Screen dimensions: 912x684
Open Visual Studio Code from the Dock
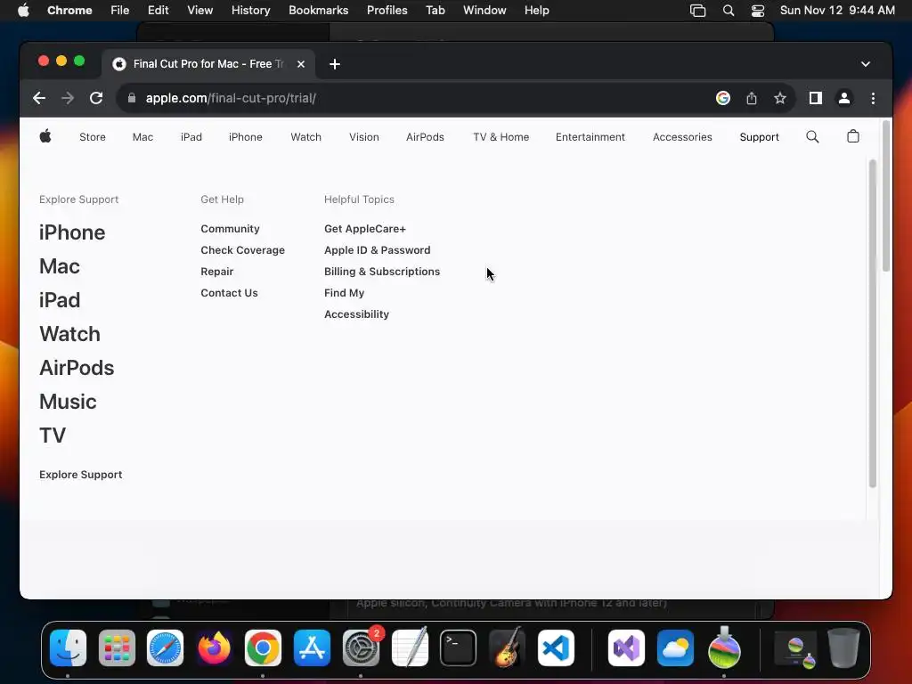556,648
